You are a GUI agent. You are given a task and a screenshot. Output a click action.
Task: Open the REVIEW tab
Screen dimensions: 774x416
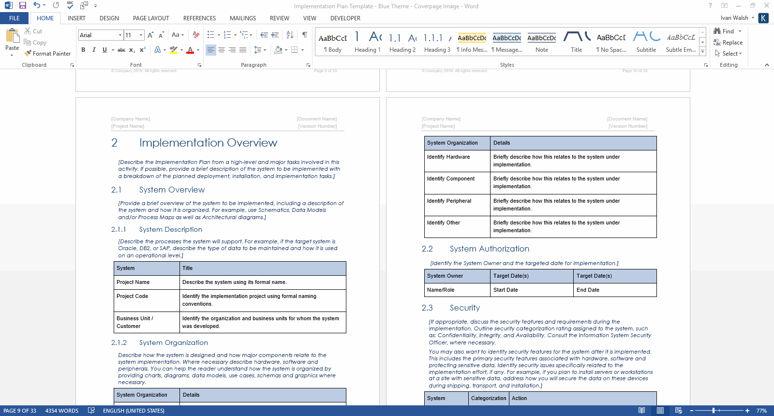coord(280,18)
